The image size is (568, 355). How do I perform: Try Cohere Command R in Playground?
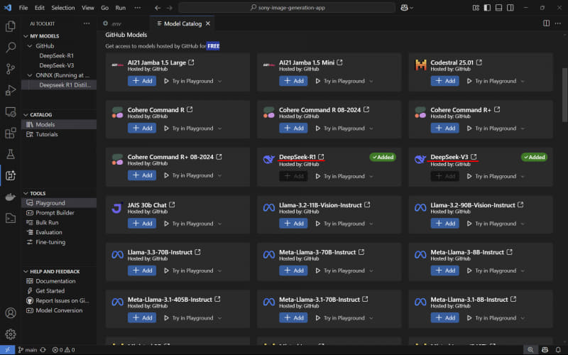click(189, 129)
